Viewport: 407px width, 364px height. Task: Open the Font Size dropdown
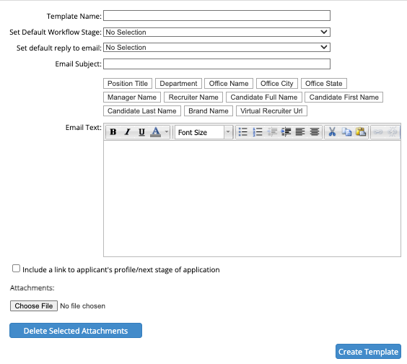tap(203, 132)
